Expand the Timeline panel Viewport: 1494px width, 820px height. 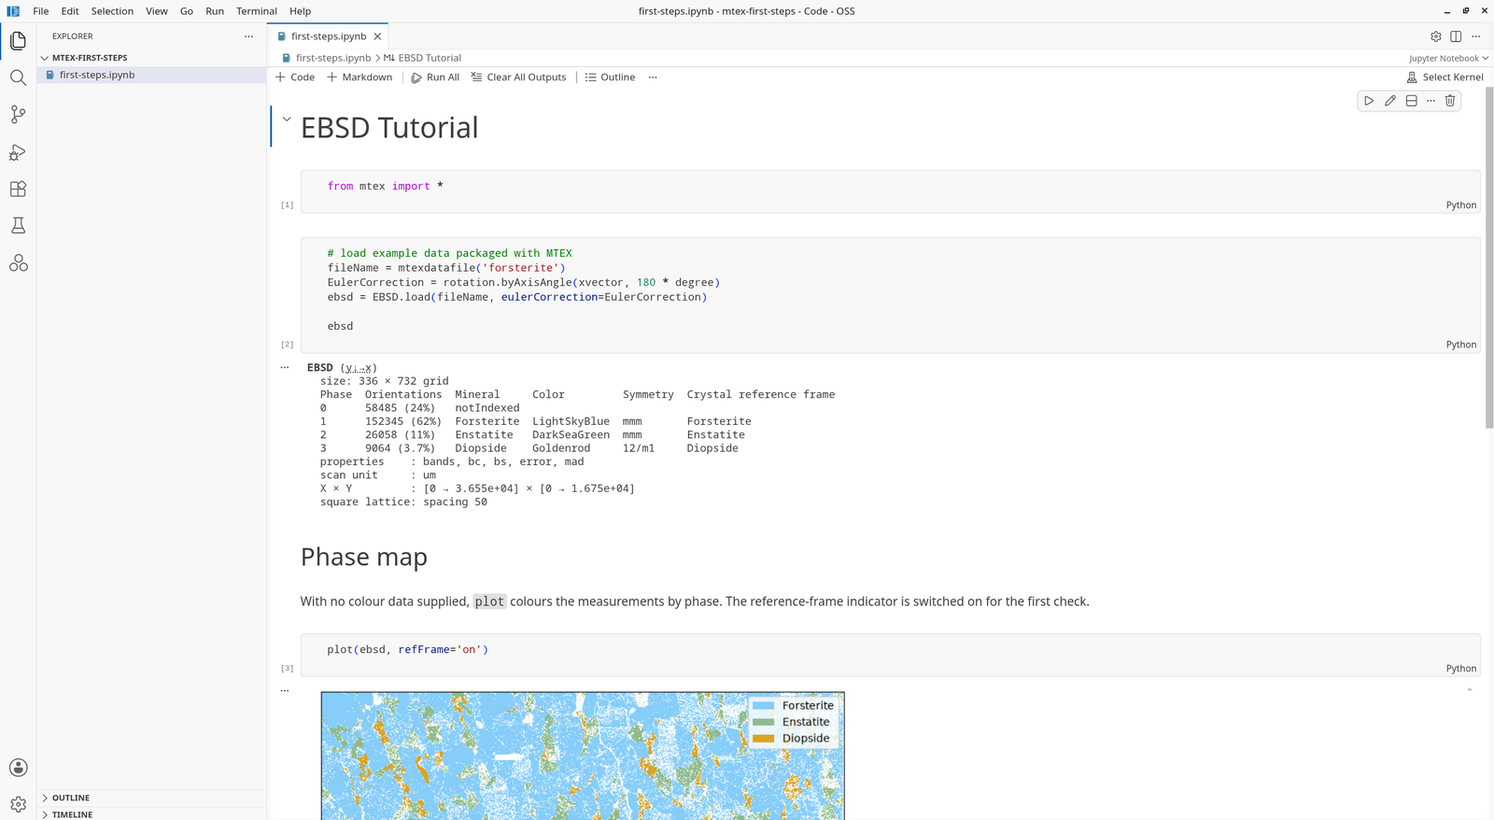[x=151, y=813]
